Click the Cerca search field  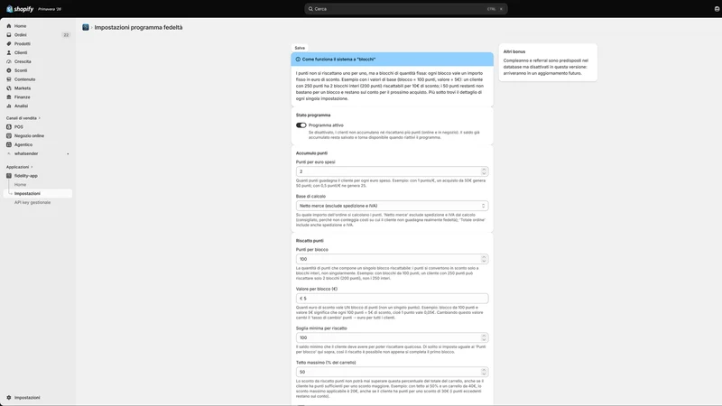[405, 9]
